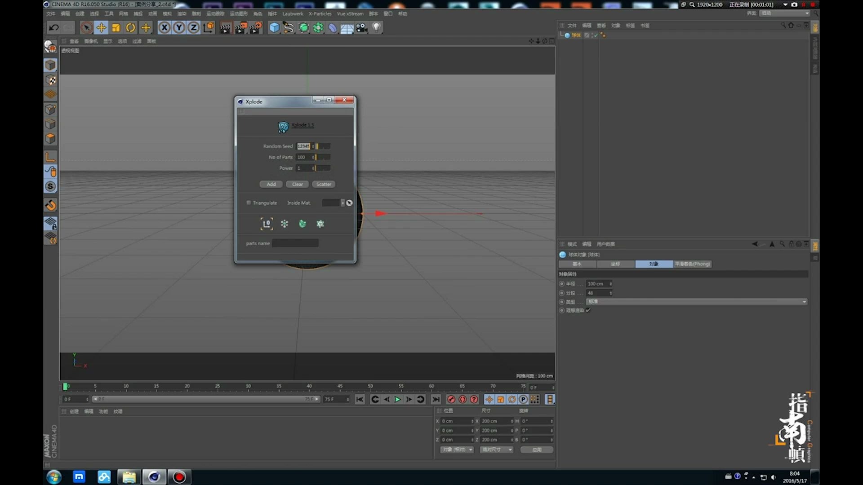This screenshot has height=485, width=863.
Task: Go to start of timeline
Action: [x=360, y=399]
